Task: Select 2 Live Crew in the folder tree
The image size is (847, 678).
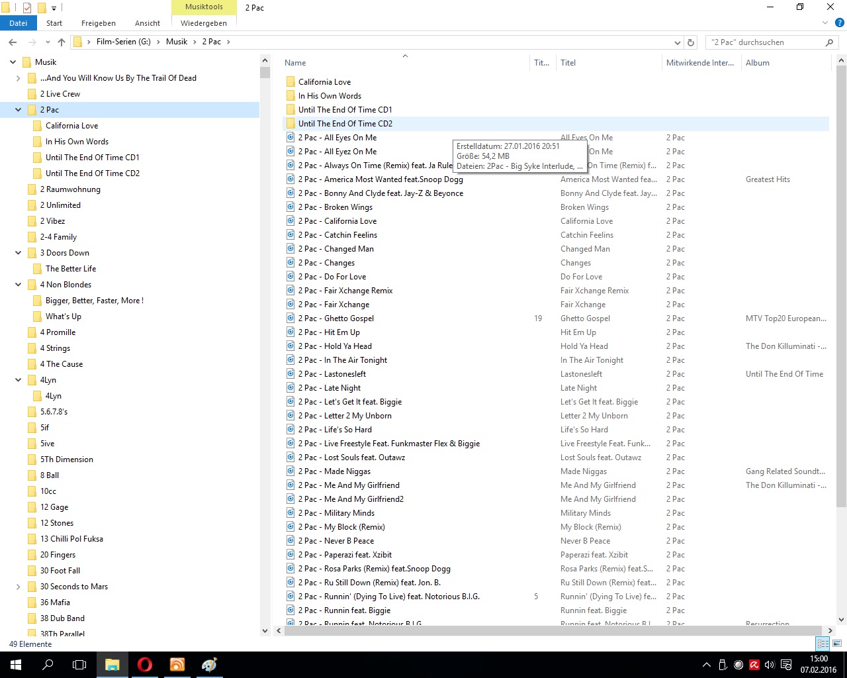Action: click(x=60, y=94)
